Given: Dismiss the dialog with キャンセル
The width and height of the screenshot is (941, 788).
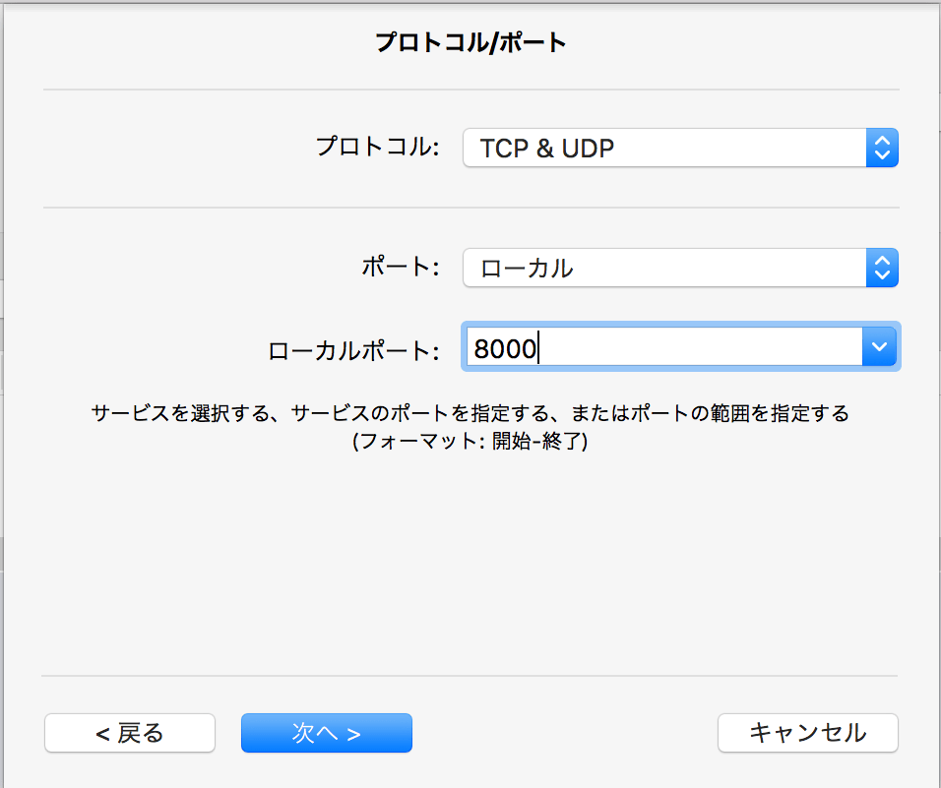Looking at the screenshot, I should click(x=808, y=733).
